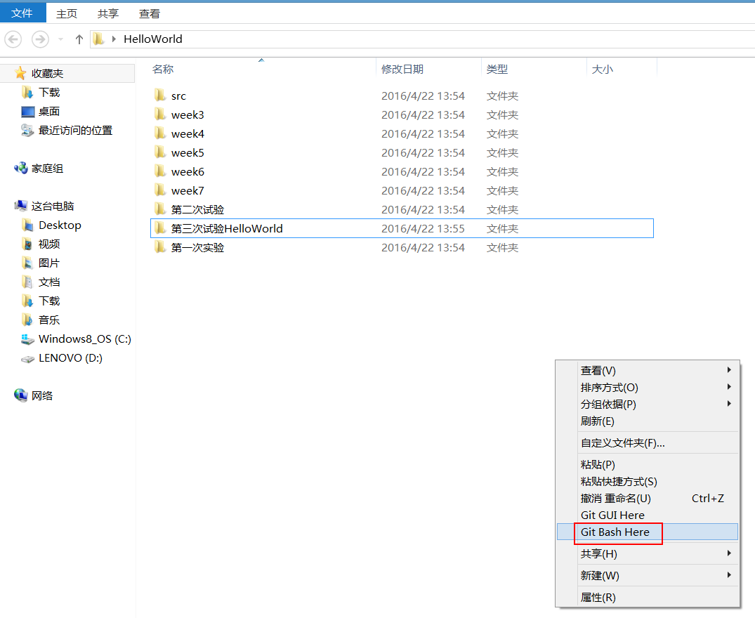Viewport: 755px width, 618px height.
Task: Choose 粘贴(P) from context menu
Action: coord(648,464)
